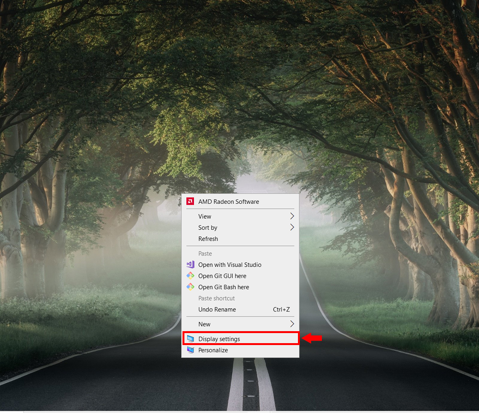The height and width of the screenshot is (413, 479).
Task: Expand the New submenu arrow
Action: pos(292,324)
